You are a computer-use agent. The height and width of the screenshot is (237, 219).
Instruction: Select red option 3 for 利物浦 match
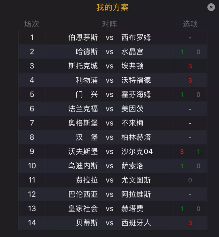[190, 80]
